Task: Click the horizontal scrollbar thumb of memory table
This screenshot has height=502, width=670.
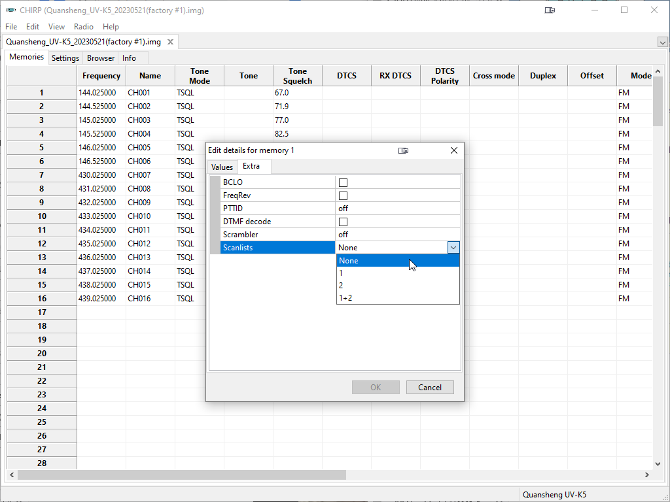Action: pos(182,475)
